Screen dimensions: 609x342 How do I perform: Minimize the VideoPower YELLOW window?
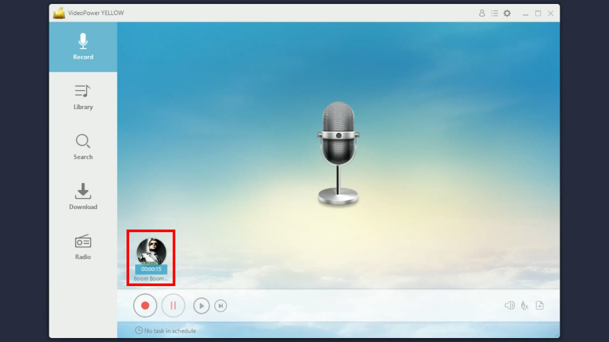525,13
